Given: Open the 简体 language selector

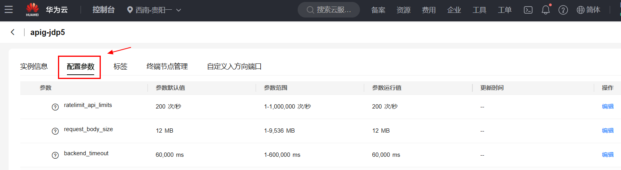Looking at the screenshot, I should [x=588, y=10].
